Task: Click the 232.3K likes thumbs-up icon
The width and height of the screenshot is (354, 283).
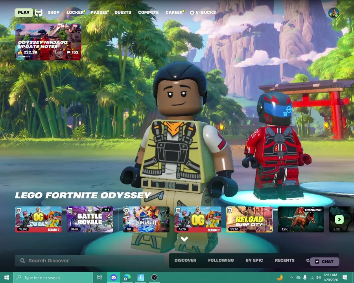Action: click(20, 52)
